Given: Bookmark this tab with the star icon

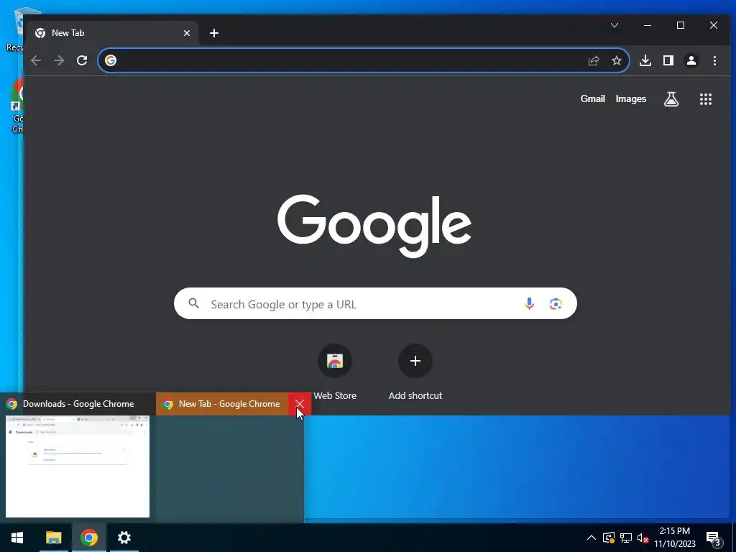Looking at the screenshot, I should pyautogui.click(x=616, y=60).
